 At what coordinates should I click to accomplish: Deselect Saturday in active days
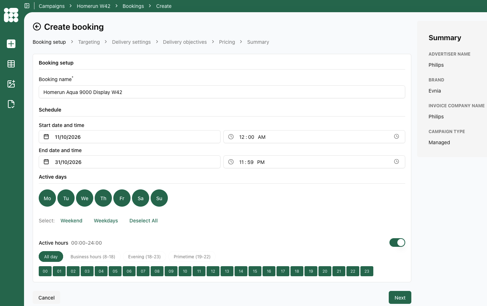point(141,198)
